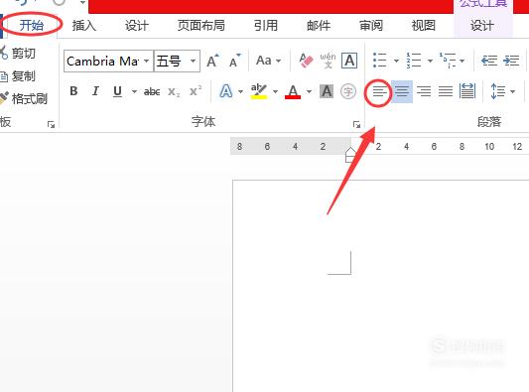Apply distributed alignment
This screenshot has width=529, height=392.
coord(467,91)
